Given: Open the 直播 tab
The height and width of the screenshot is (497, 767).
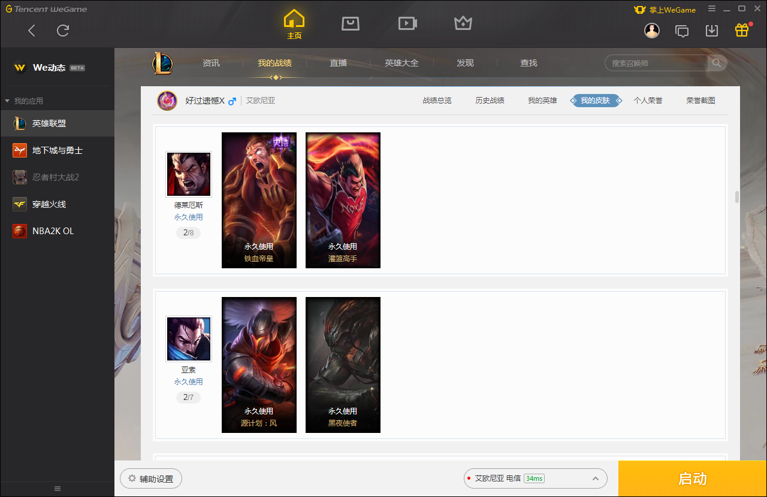Looking at the screenshot, I should 339,63.
